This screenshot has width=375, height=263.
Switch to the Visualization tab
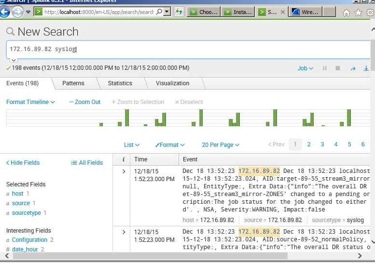coord(172,83)
